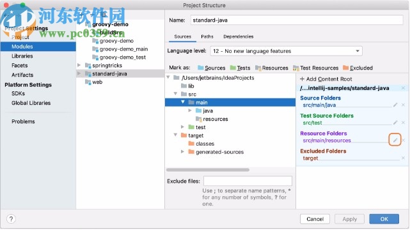Switch to the Sources tab
The image size is (410, 230).
182,36
